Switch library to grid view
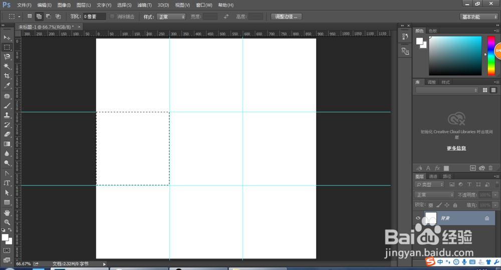The image size is (501, 270). (484, 90)
